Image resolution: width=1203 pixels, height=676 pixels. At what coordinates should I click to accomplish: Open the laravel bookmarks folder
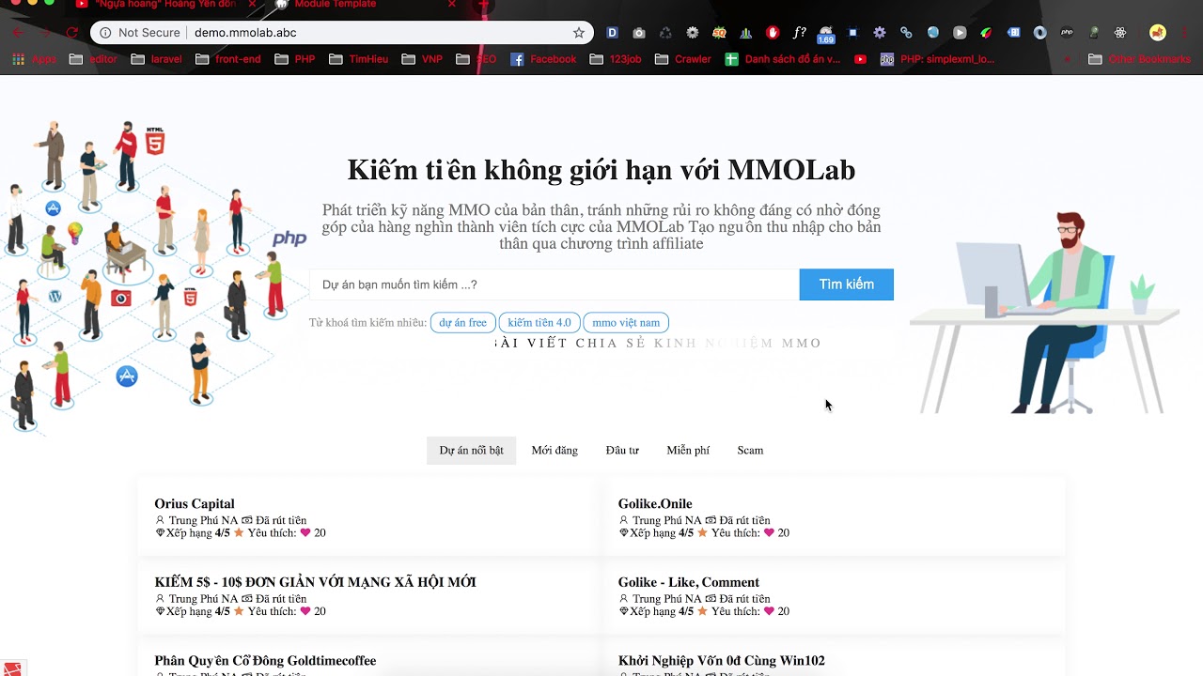pos(157,59)
